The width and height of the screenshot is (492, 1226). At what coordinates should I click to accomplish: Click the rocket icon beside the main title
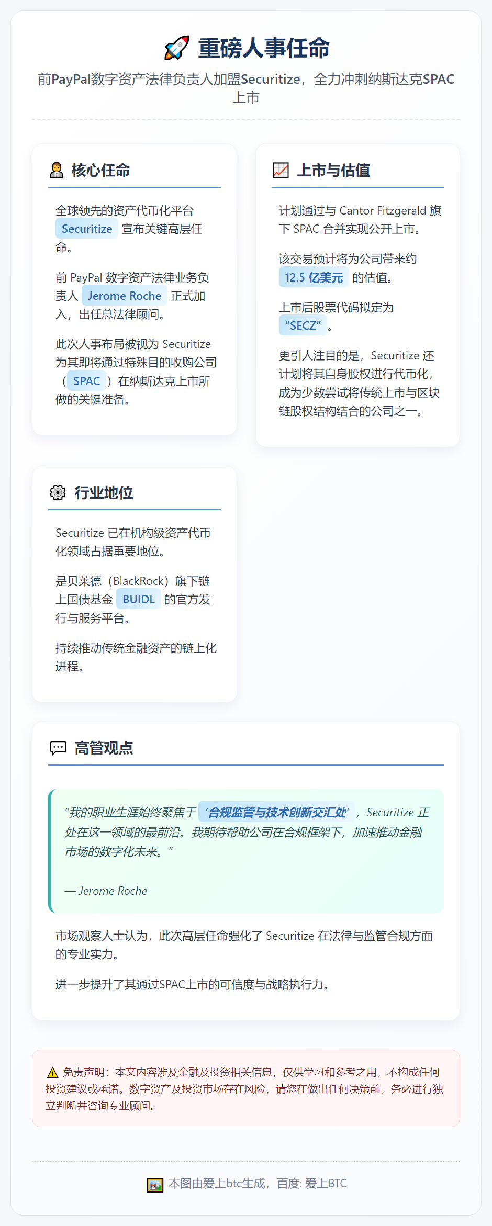point(176,48)
